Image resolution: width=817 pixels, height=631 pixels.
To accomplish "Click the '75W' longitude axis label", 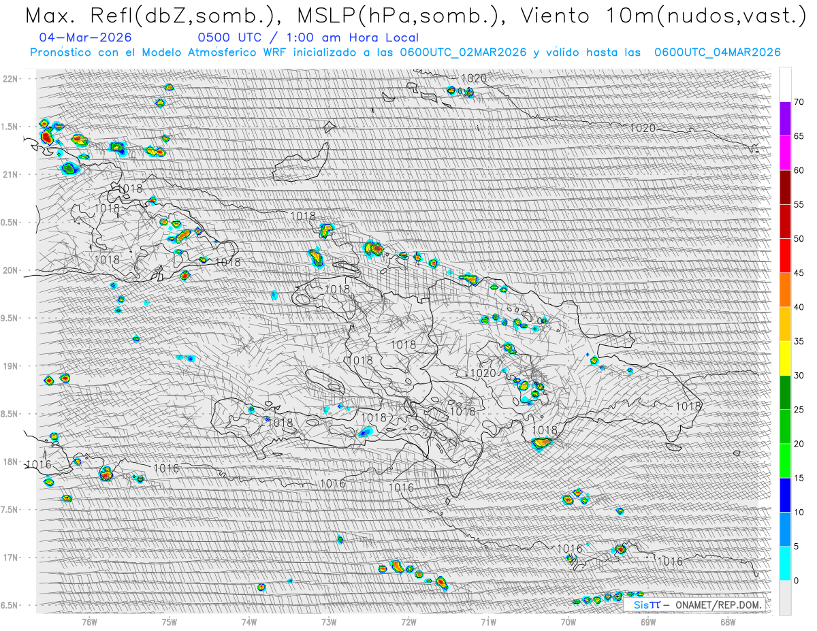I will (170, 621).
